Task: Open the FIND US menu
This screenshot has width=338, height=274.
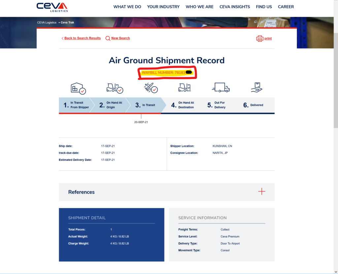Action: point(264,7)
